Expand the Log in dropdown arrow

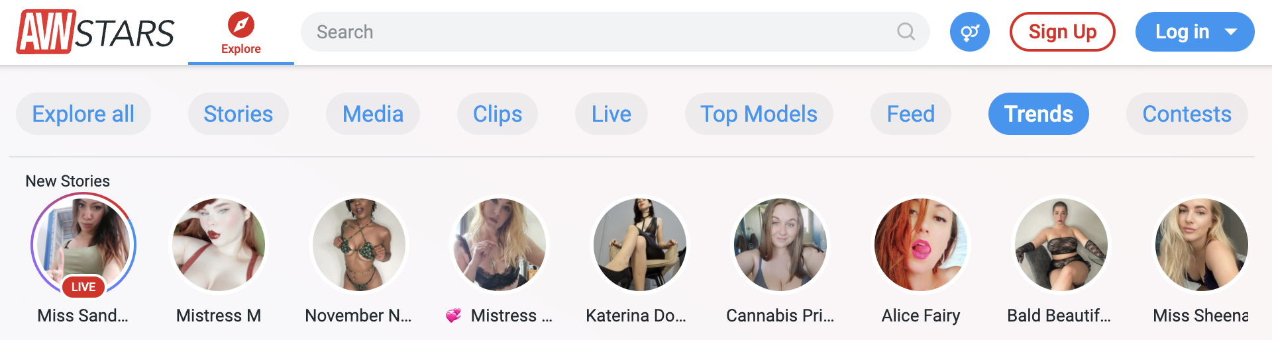pos(1231,32)
